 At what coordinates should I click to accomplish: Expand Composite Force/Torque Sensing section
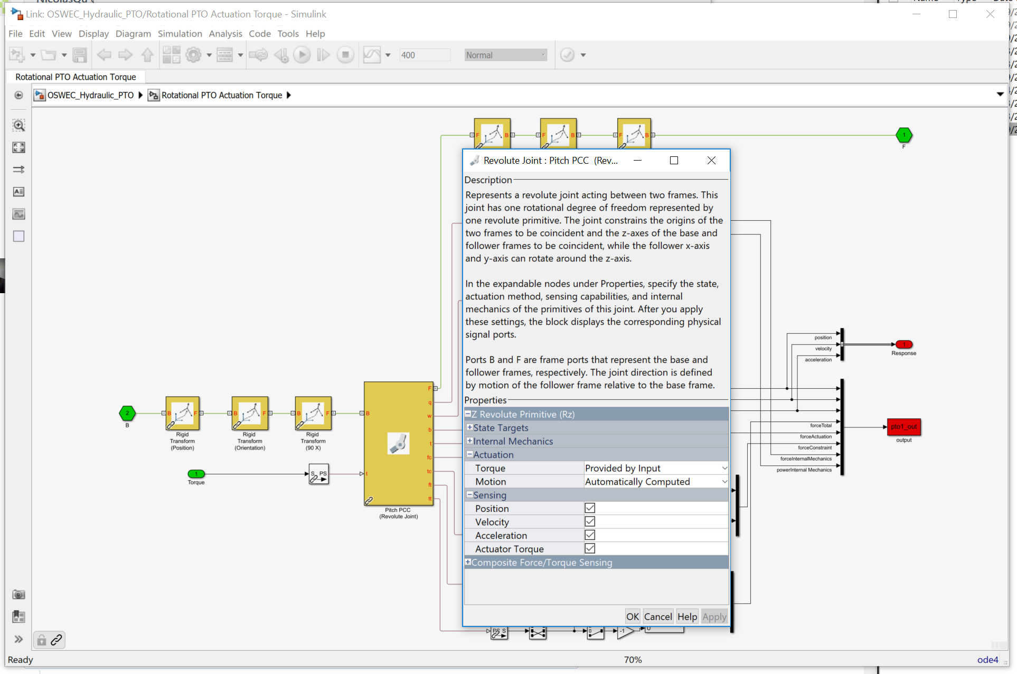click(x=468, y=562)
